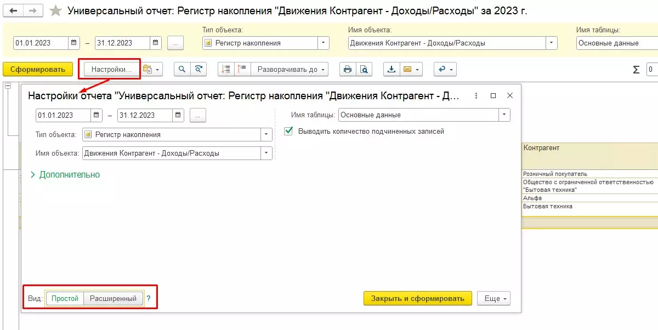Click the sum value field next to sigma
Viewport: 658px width, 330px height.
point(651,70)
